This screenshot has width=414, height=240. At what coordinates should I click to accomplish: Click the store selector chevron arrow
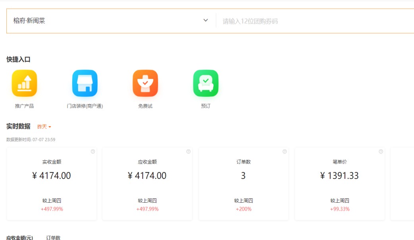pyautogui.click(x=206, y=21)
